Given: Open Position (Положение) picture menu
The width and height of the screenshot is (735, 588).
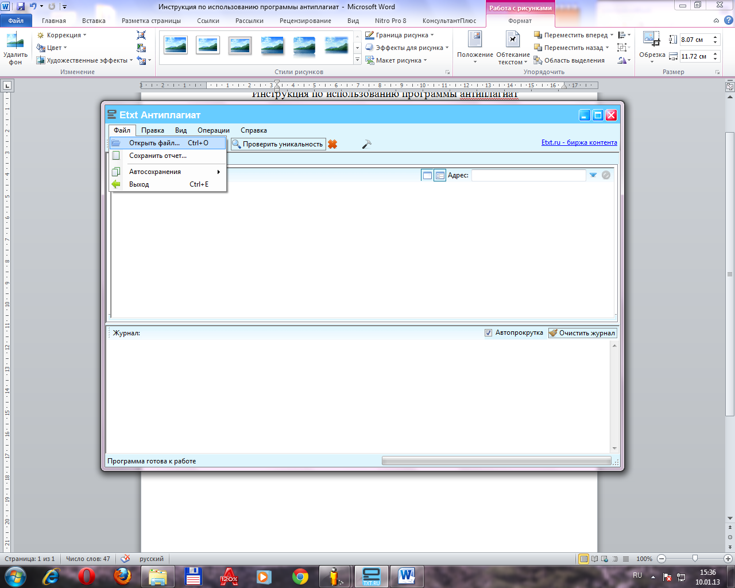Looking at the screenshot, I should point(475,48).
